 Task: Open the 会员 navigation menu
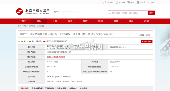(x=131, y=21)
